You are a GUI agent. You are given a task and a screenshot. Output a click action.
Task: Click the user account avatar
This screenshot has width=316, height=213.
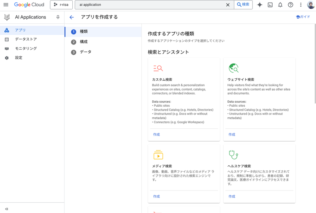point(311,5)
